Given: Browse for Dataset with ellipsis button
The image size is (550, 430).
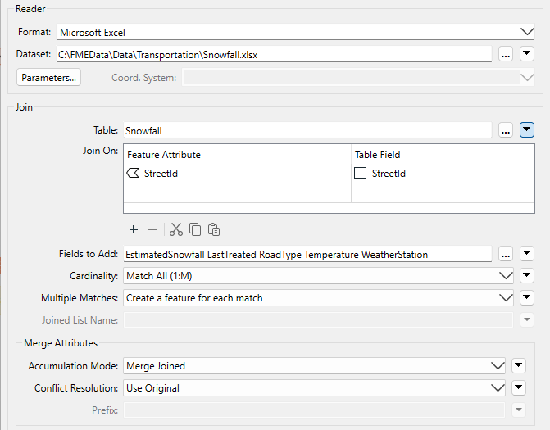Looking at the screenshot, I should pyautogui.click(x=506, y=54).
